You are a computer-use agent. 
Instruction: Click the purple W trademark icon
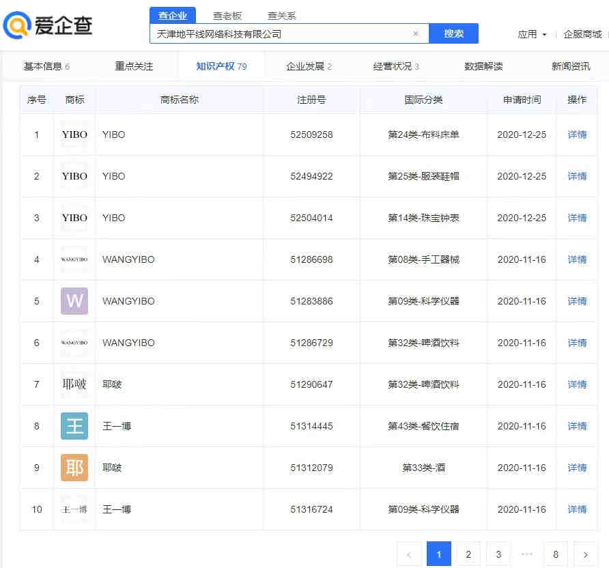(x=74, y=301)
